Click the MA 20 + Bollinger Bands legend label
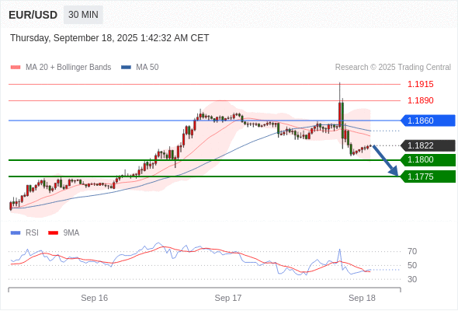The width and height of the screenshot is (458, 311). pyautogui.click(x=68, y=68)
